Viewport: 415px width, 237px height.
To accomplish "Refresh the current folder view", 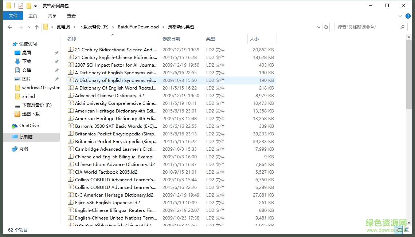I will coord(326,27).
